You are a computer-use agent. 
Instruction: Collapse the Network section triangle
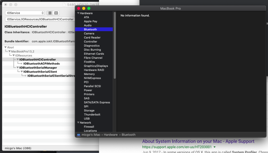click(78, 123)
